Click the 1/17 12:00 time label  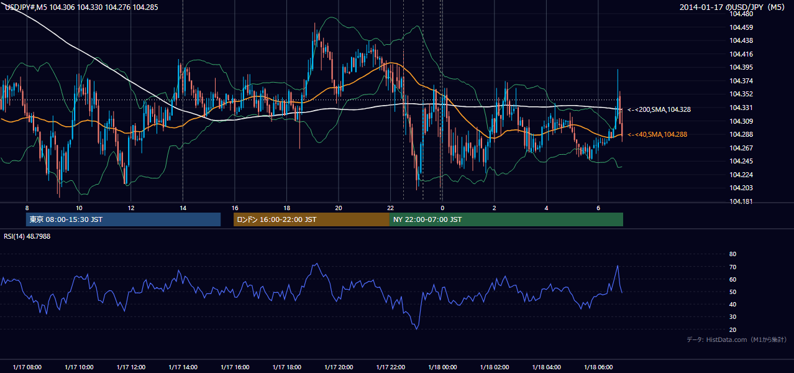point(131,367)
